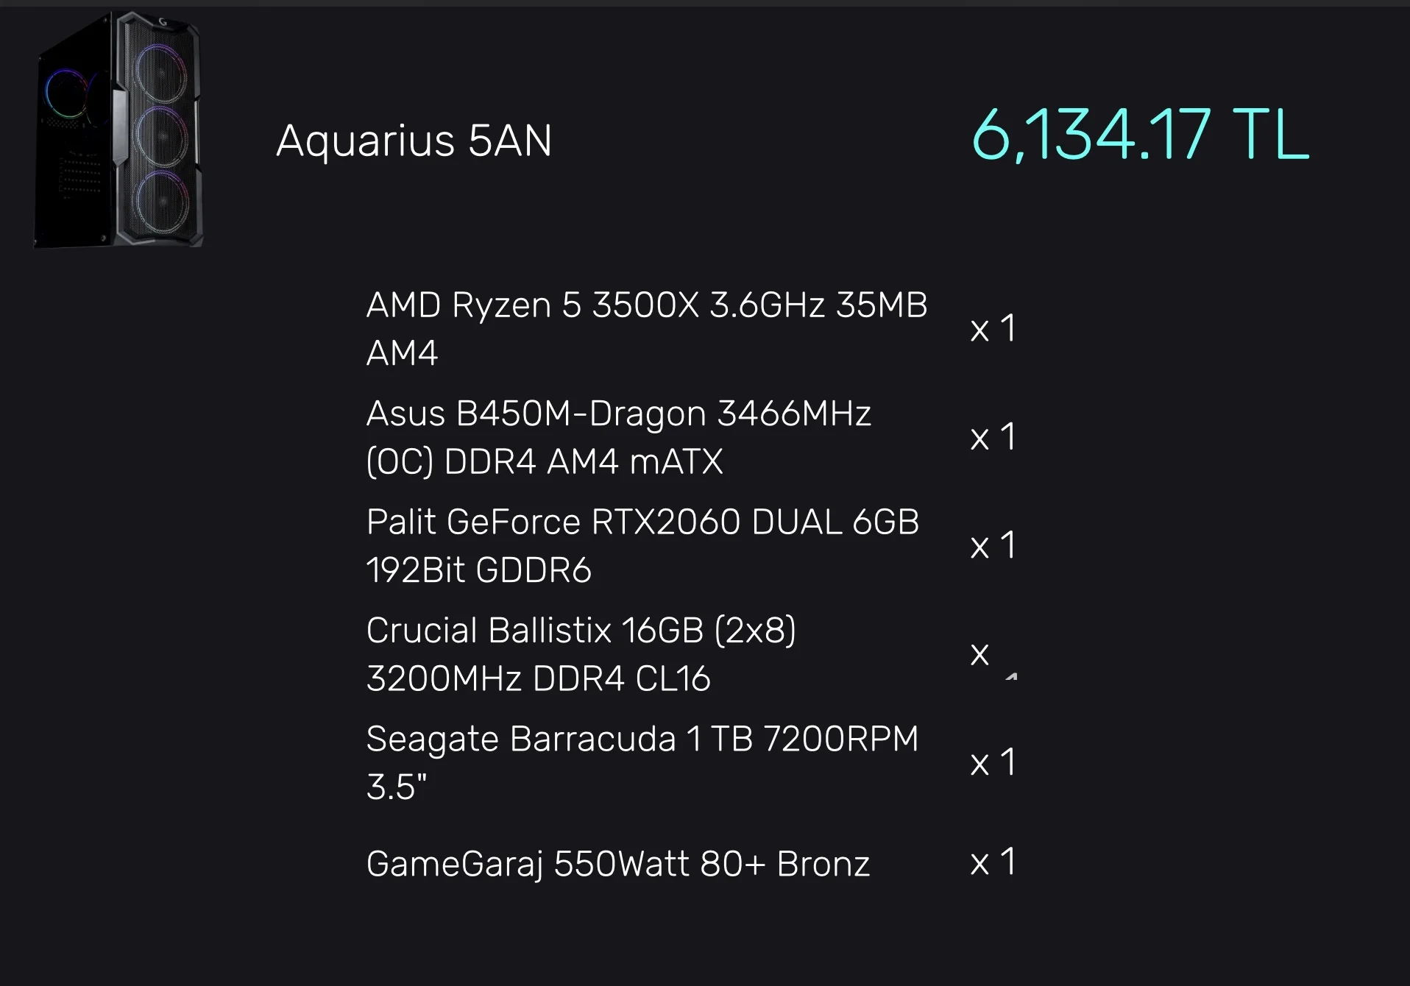Open the Aquarius 5AN product title
Screen dimensions: 1410x986
pos(414,140)
